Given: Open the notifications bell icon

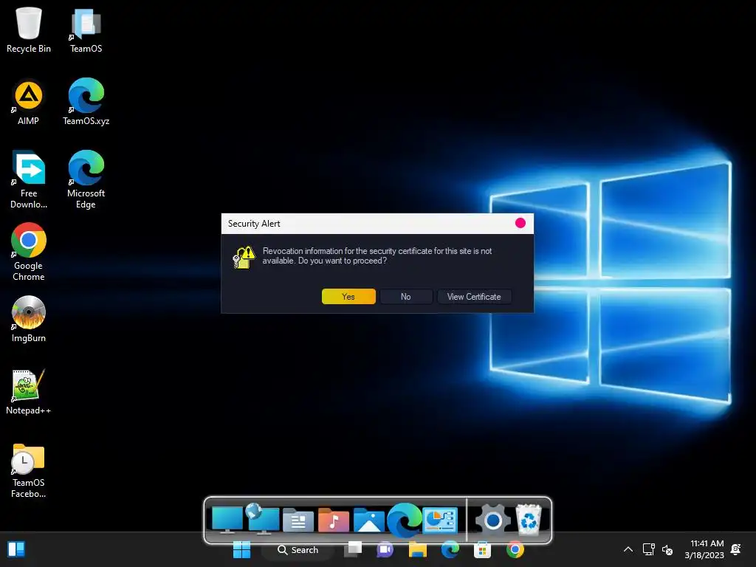Looking at the screenshot, I should (736, 549).
